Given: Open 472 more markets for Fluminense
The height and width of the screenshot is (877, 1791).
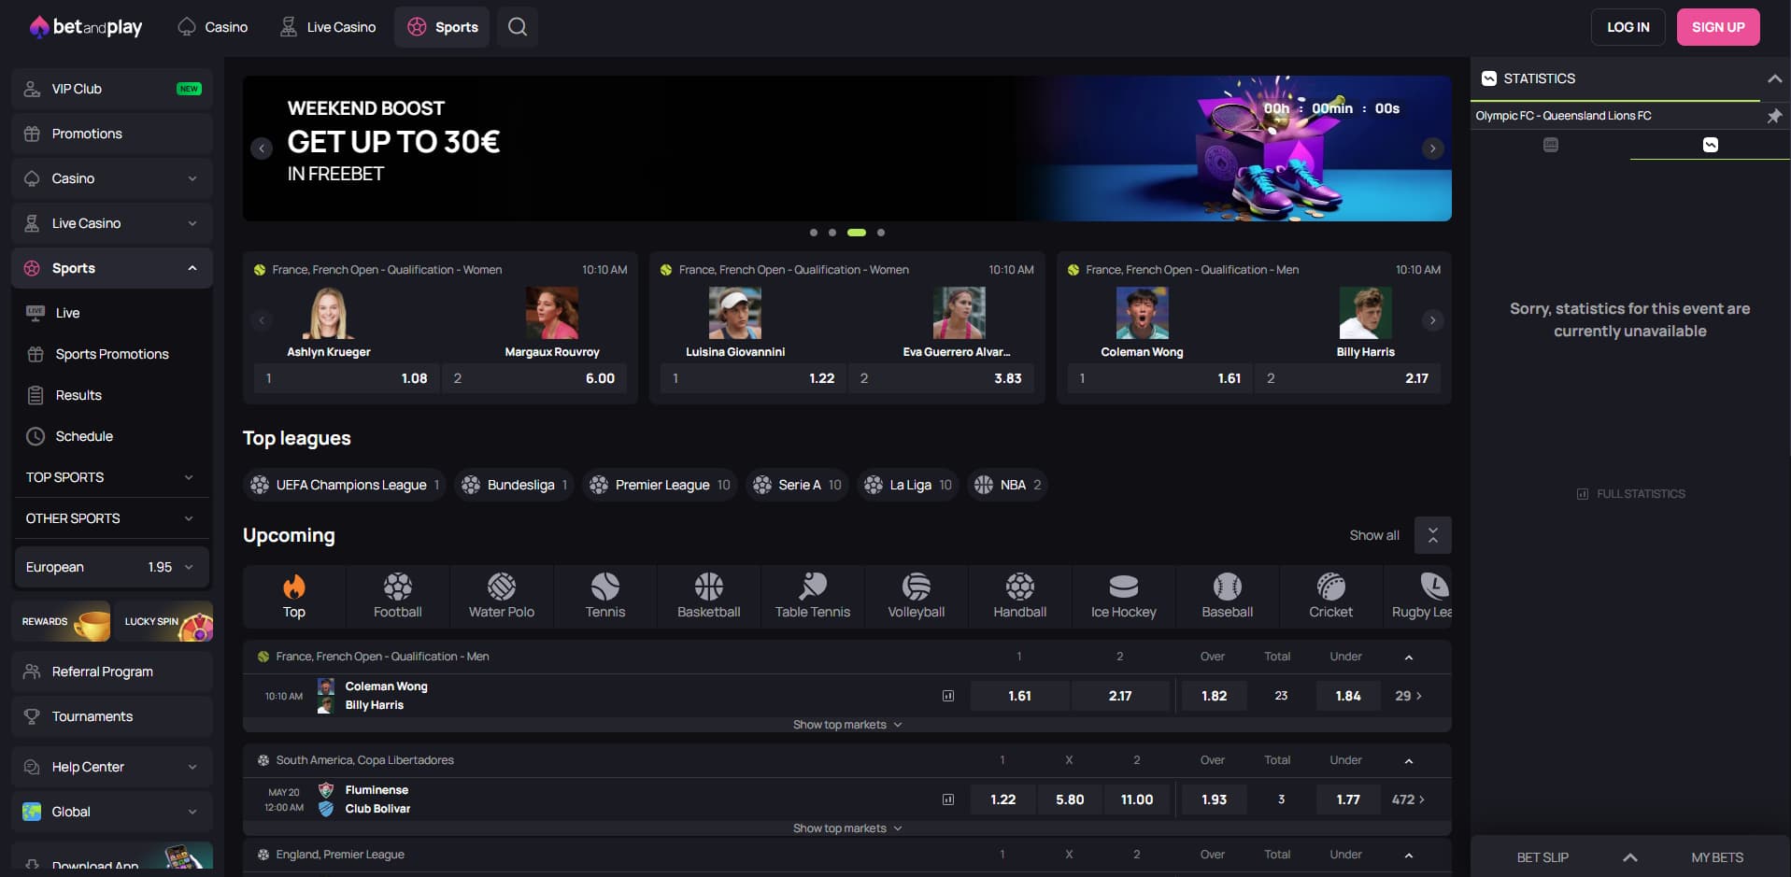Looking at the screenshot, I should coord(1408,799).
